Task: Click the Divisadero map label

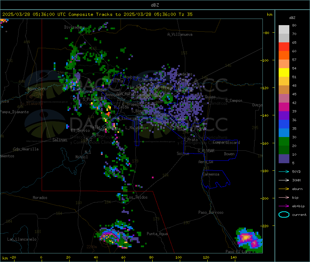Action: [74, 27]
